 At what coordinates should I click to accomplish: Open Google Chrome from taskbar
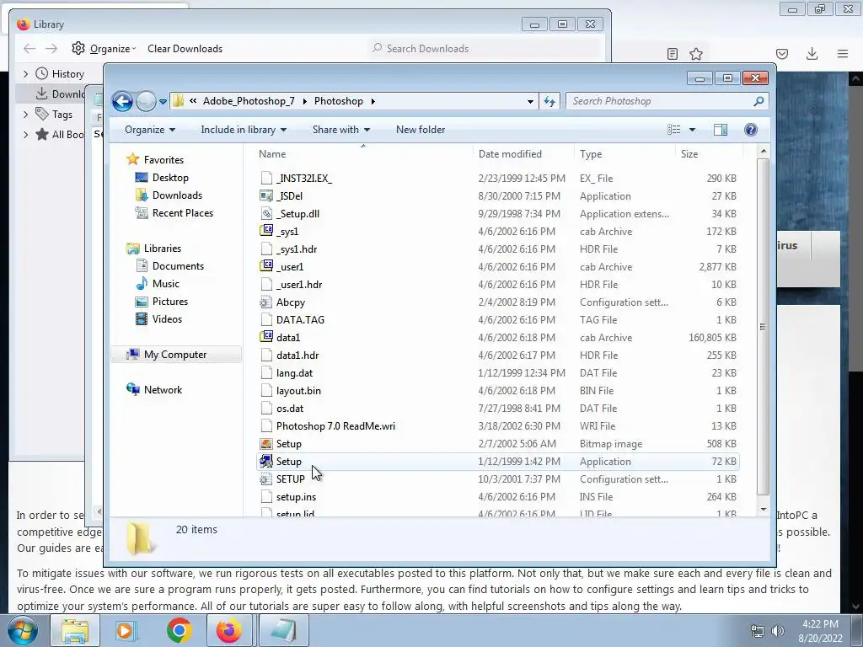point(179,630)
